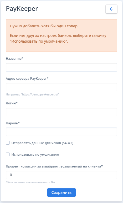Screen dimensions: 123x203
Task: Click the Пароль* field label
Action: coord(13,123)
